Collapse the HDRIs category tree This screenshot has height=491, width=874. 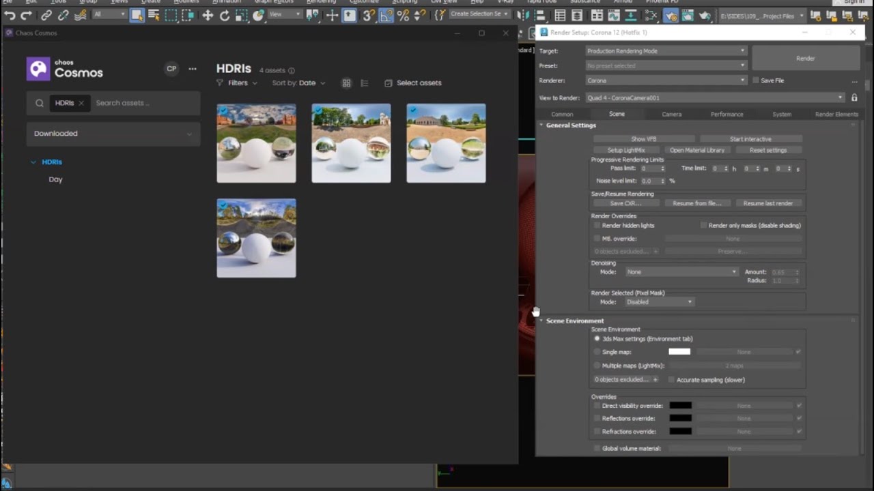33,162
